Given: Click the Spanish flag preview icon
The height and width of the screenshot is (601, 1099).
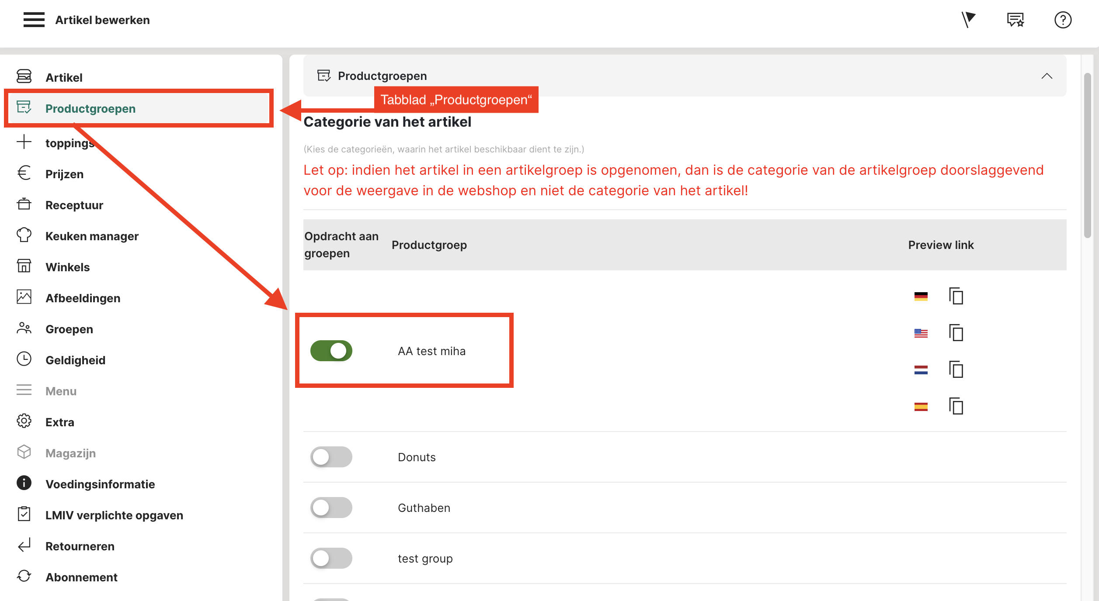Looking at the screenshot, I should click(x=921, y=407).
